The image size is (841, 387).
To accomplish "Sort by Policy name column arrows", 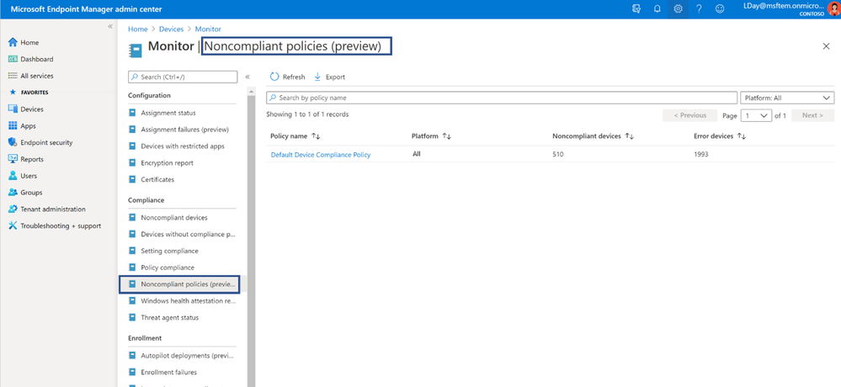I will (316, 136).
